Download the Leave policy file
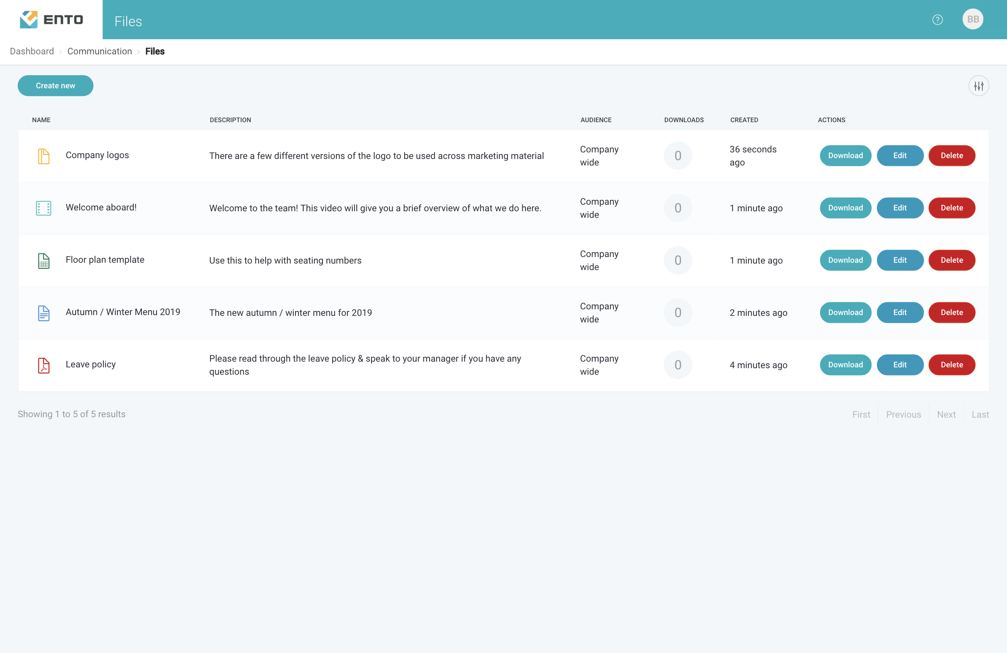This screenshot has height=653, width=1007. click(846, 365)
